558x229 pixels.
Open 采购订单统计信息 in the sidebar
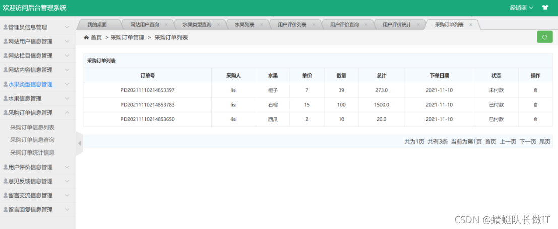point(32,152)
